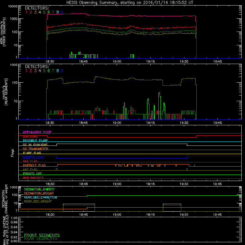
Task: Select detector 8 label in front segments legend
Action: pos(58,12)
